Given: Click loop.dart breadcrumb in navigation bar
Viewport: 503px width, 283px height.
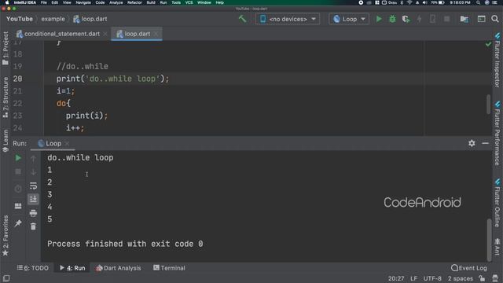Looking at the screenshot, I should pos(90,19).
